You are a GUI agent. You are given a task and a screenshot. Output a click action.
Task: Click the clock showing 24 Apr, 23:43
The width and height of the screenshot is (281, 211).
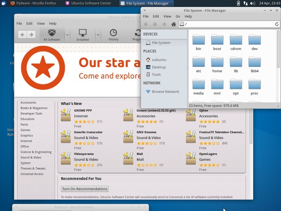269,3
